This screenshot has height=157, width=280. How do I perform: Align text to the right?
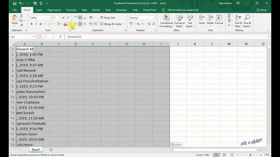[84, 24]
